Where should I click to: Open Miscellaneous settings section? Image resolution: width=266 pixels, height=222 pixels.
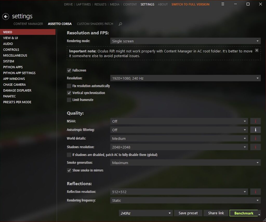point(28,55)
